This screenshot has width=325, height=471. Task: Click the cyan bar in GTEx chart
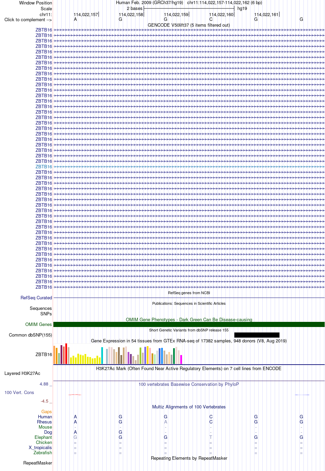102,355
